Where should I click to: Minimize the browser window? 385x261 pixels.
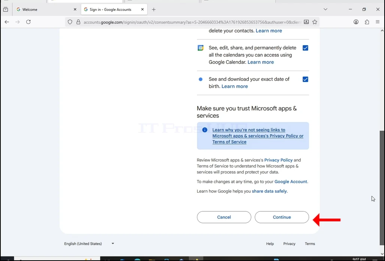351,9
